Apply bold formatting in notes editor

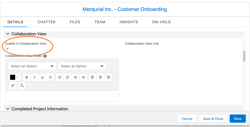(27, 77)
